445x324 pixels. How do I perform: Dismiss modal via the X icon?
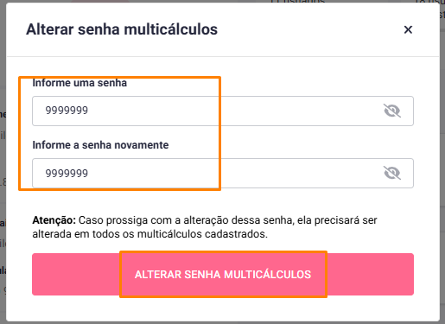(408, 29)
